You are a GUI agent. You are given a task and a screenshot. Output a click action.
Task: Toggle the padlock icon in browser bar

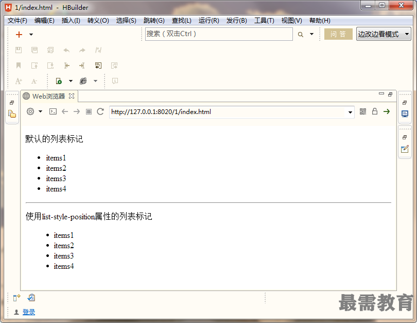click(375, 111)
